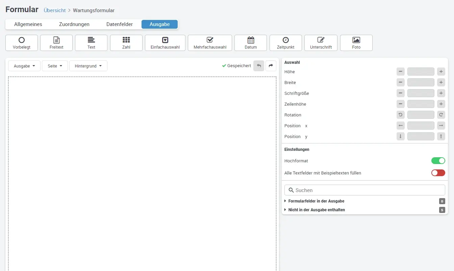Insert a Freitext field

(56, 43)
